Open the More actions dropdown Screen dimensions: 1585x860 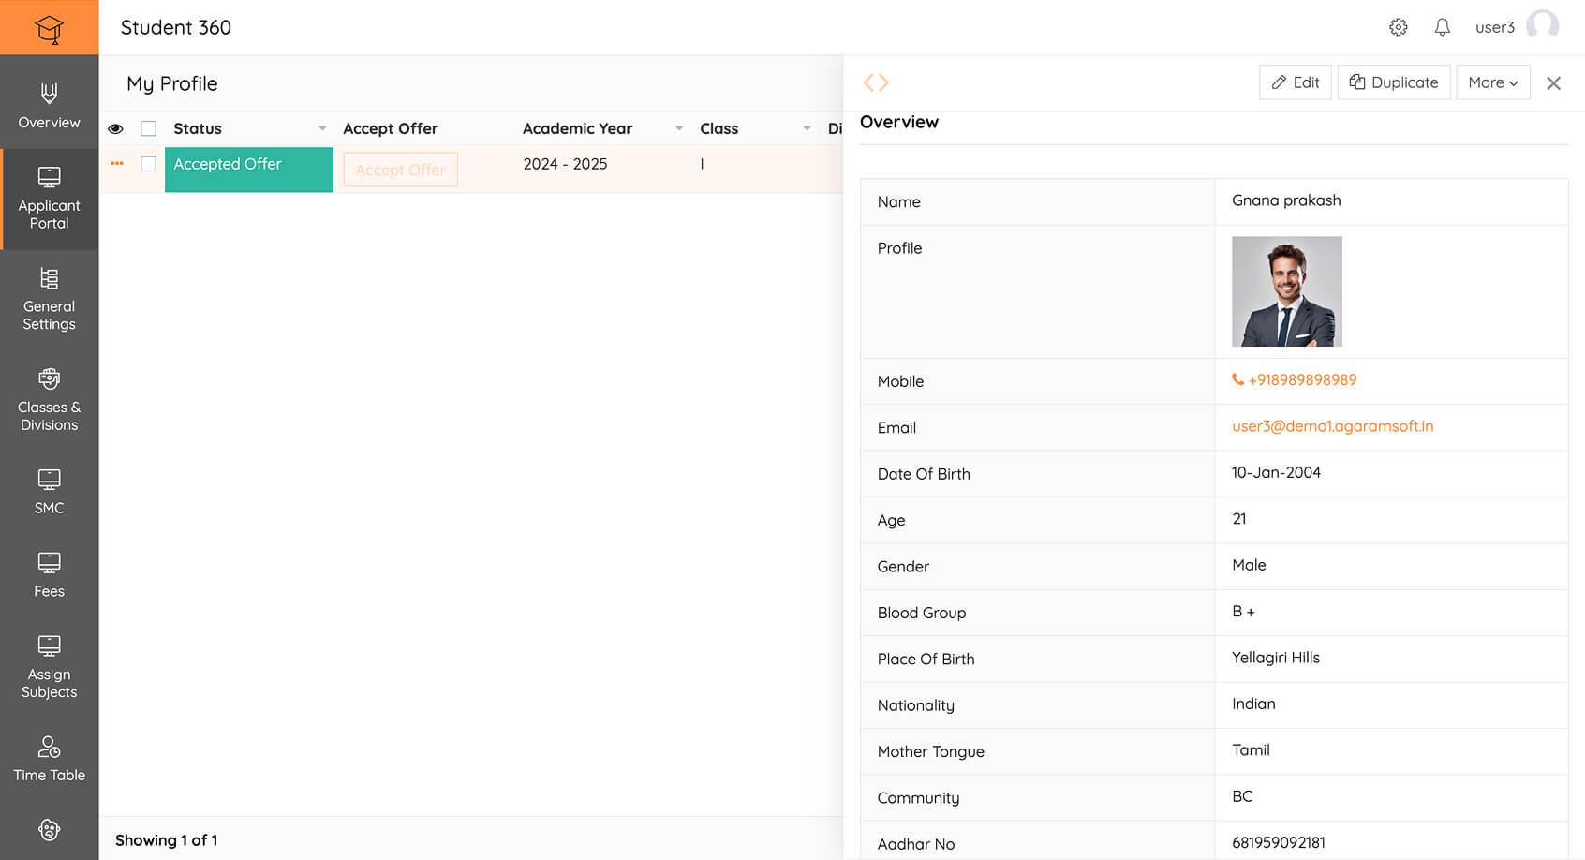pos(1492,82)
